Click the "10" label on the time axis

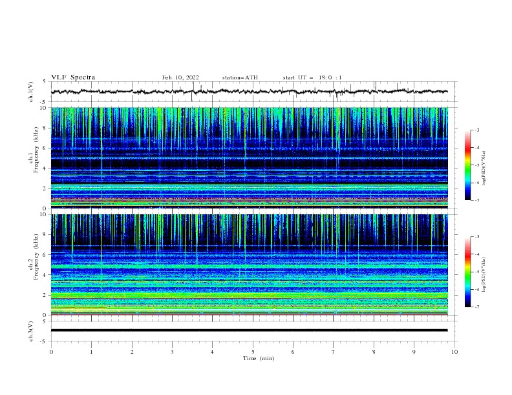454,352
